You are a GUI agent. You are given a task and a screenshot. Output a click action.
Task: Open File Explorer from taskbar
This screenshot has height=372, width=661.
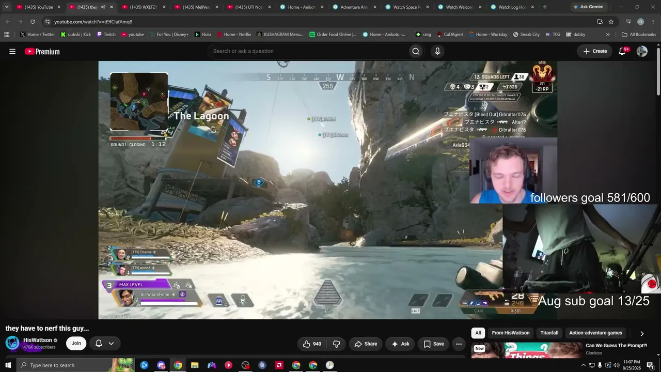coord(195,365)
